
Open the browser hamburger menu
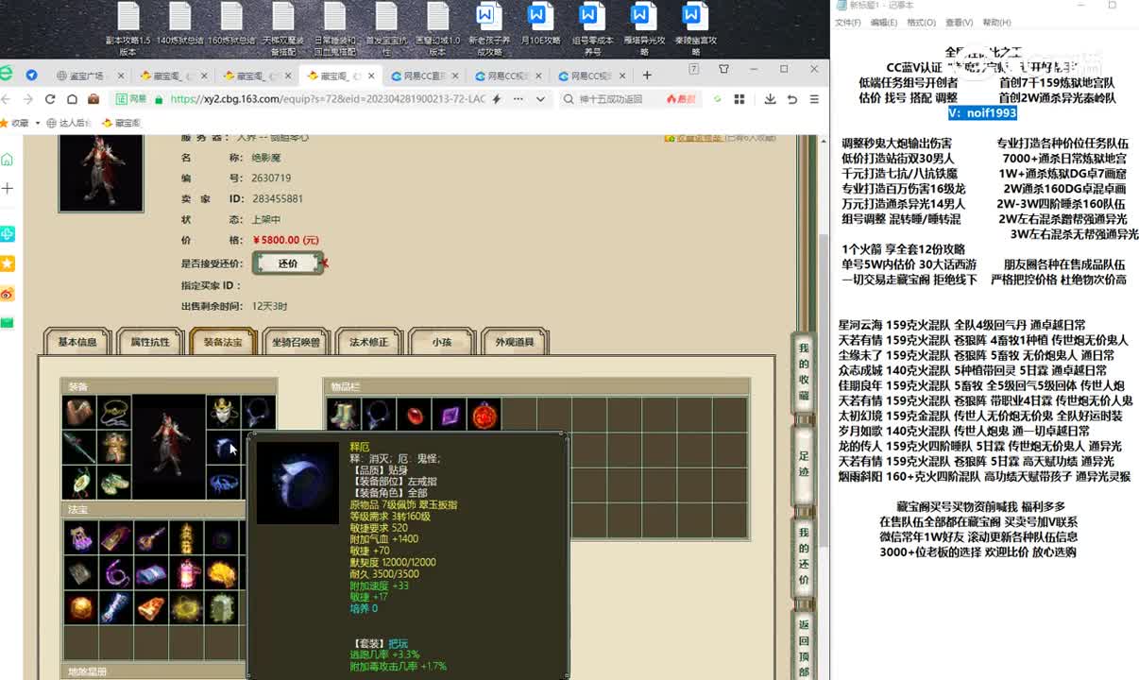pyautogui.click(x=813, y=99)
